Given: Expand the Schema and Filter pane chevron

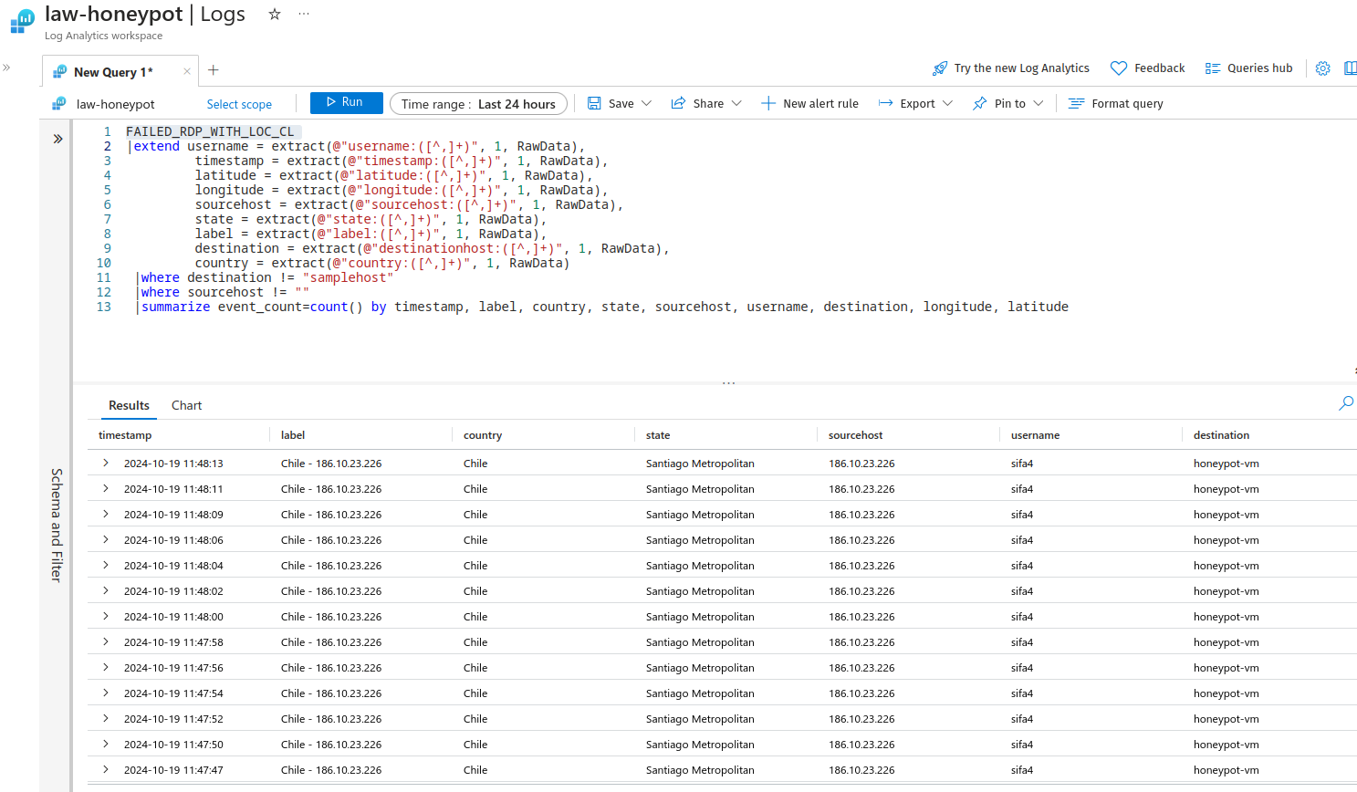Looking at the screenshot, I should (x=57, y=139).
